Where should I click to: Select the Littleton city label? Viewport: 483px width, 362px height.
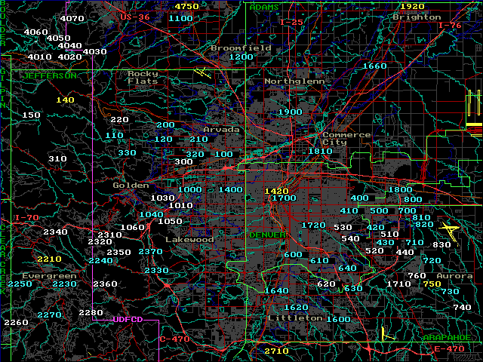pyautogui.click(x=295, y=318)
